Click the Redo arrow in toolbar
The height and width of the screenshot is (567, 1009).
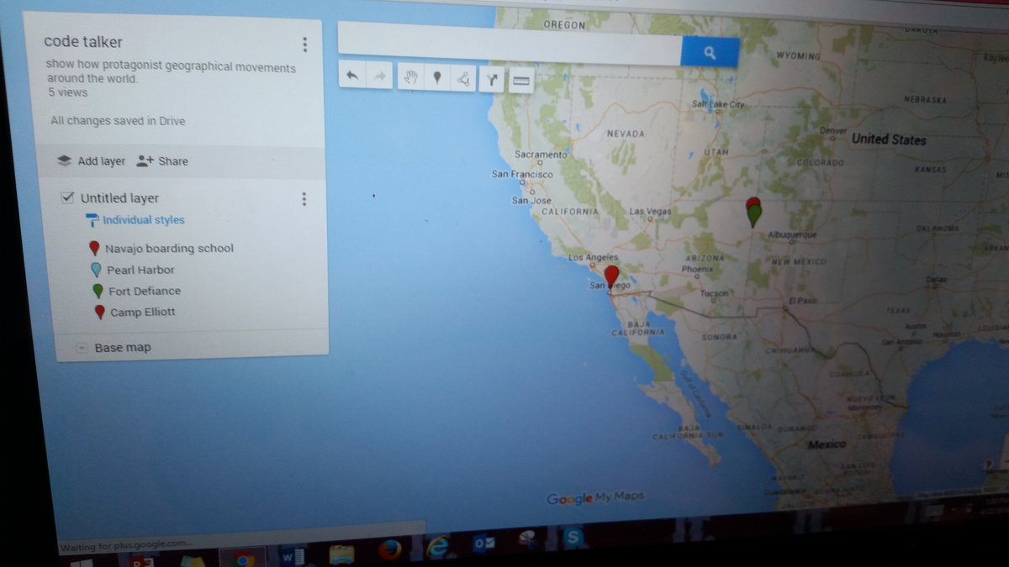[x=379, y=77]
